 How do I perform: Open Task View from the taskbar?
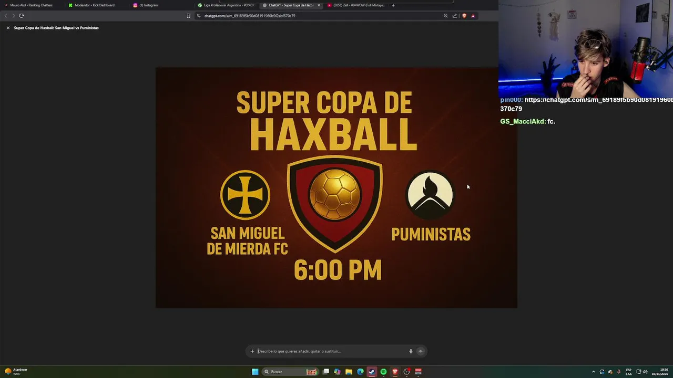click(326, 372)
